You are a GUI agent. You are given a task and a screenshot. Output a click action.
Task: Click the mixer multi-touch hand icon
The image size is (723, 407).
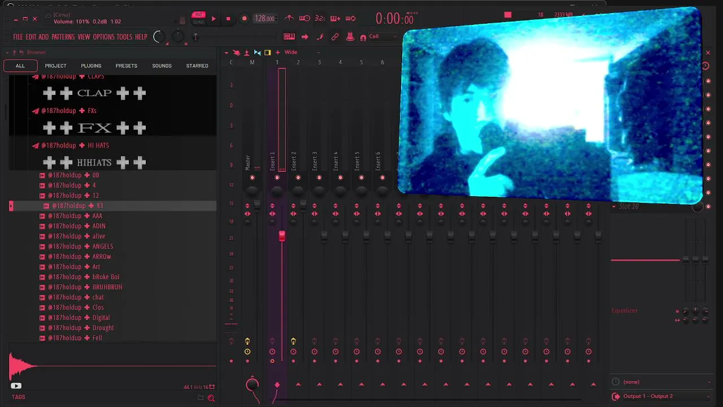tap(237, 53)
